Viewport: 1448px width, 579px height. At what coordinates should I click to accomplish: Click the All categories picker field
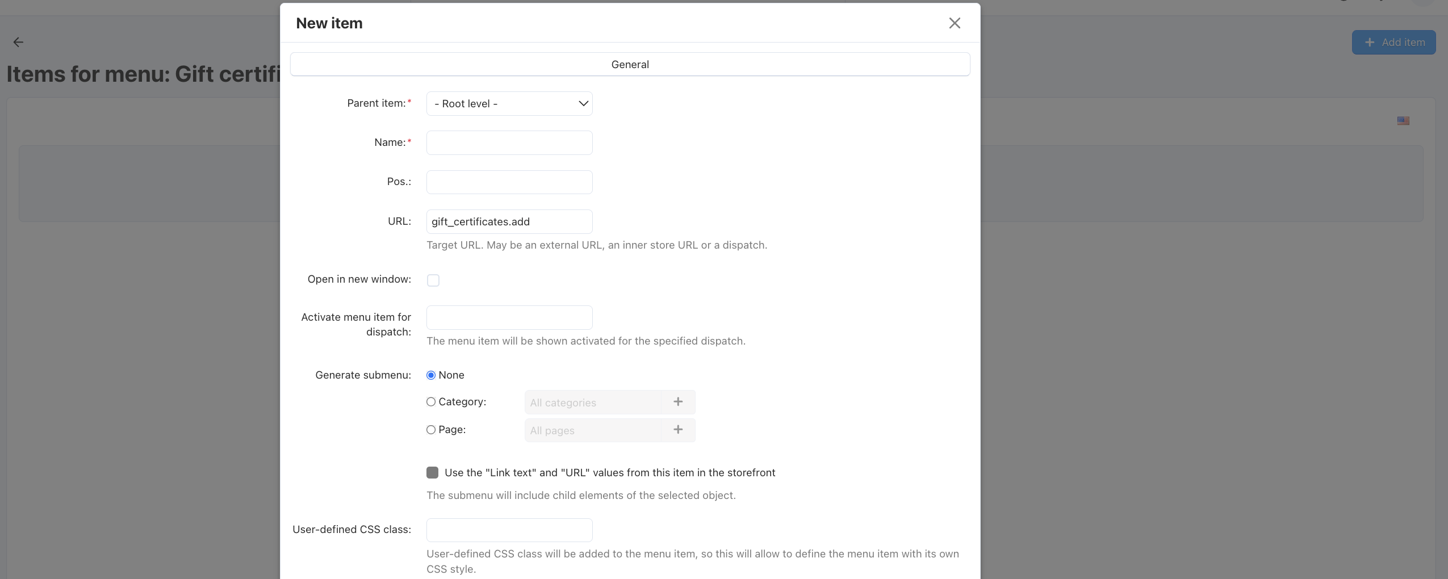pyautogui.click(x=593, y=402)
